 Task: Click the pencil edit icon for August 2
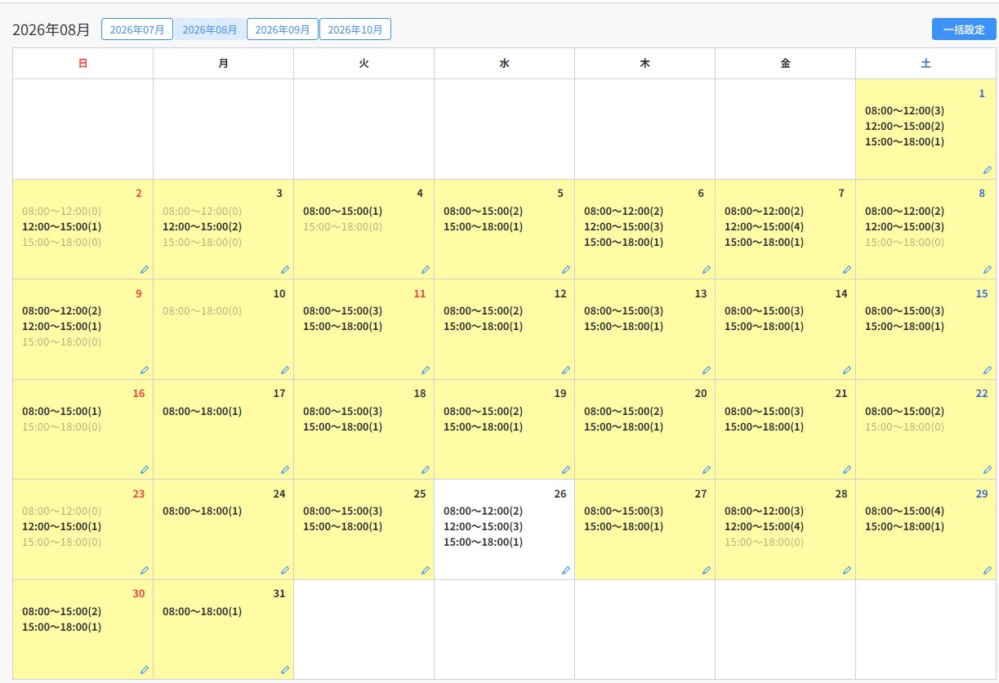point(144,270)
